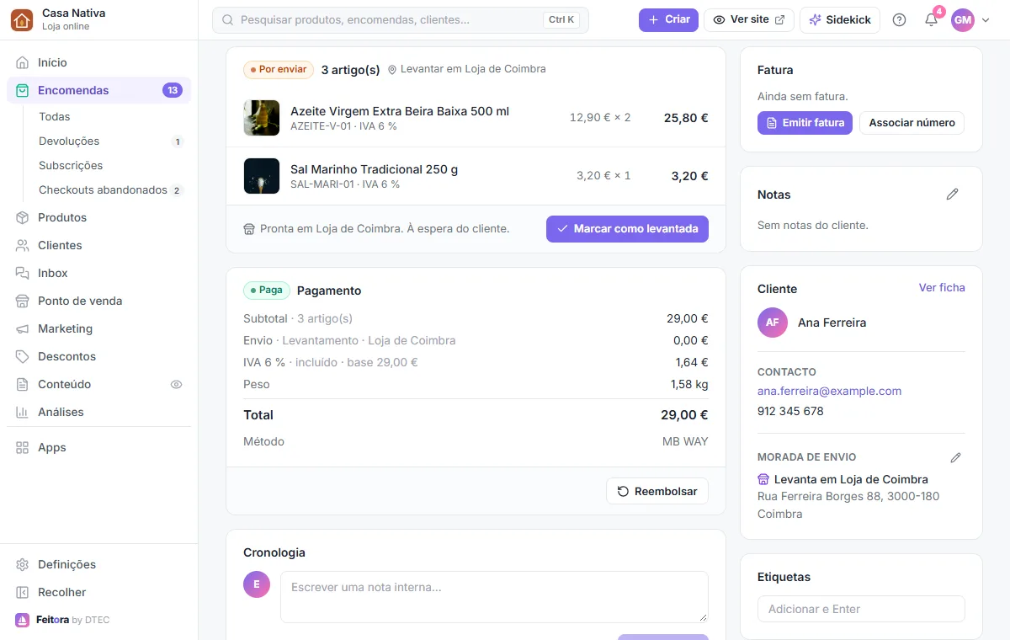This screenshot has width=1010, height=640.
Task: Click the Feitora by DTEC logo
Action: tap(62, 620)
